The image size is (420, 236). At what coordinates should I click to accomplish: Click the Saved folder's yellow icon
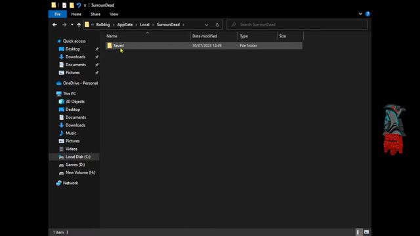(110, 45)
